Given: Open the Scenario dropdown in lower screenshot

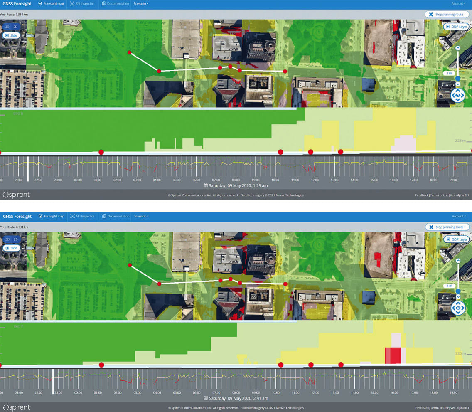Looking at the screenshot, I should tap(142, 216).
